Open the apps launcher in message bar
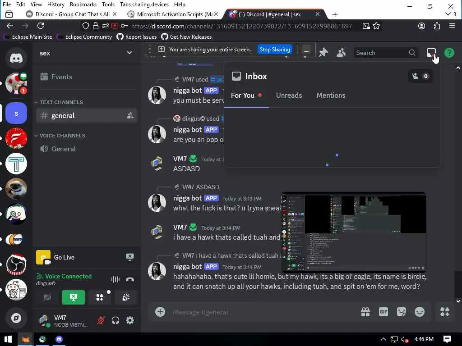 click(444, 312)
